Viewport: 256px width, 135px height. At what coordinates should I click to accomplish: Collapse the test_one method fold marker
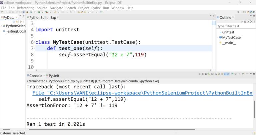click(x=34, y=48)
